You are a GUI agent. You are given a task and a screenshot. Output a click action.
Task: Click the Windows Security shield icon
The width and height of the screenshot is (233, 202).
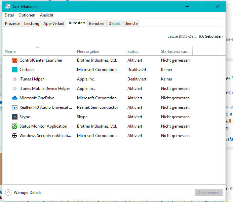pyautogui.click(x=14, y=136)
